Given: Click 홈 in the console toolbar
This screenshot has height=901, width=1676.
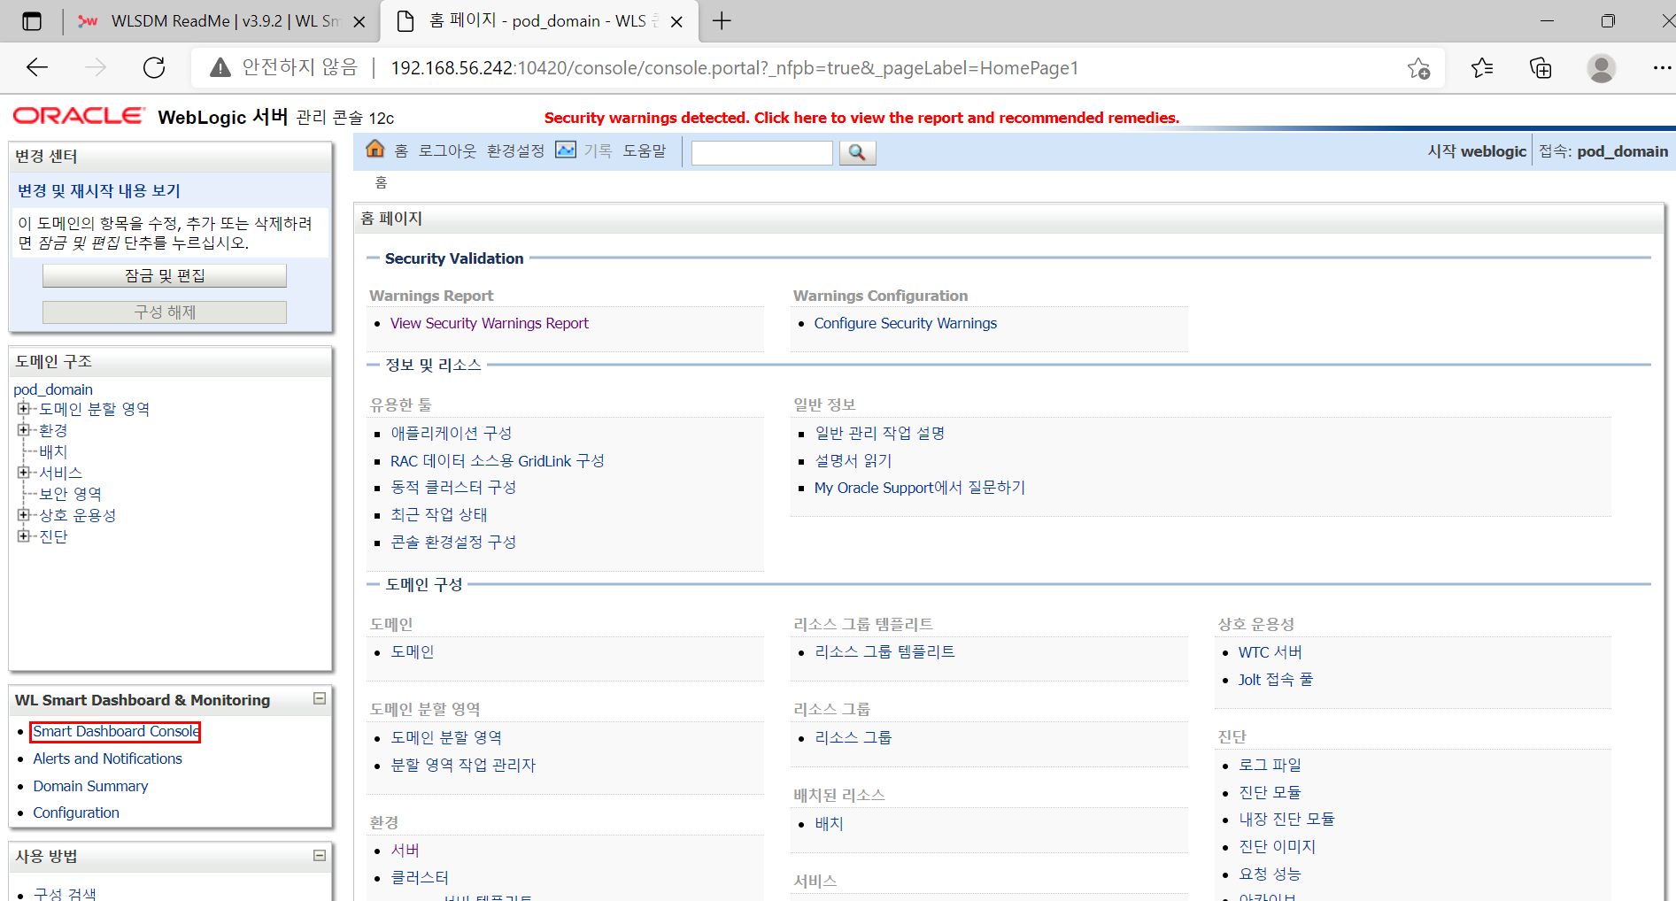Looking at the screenshot, I should coord(401,150).
